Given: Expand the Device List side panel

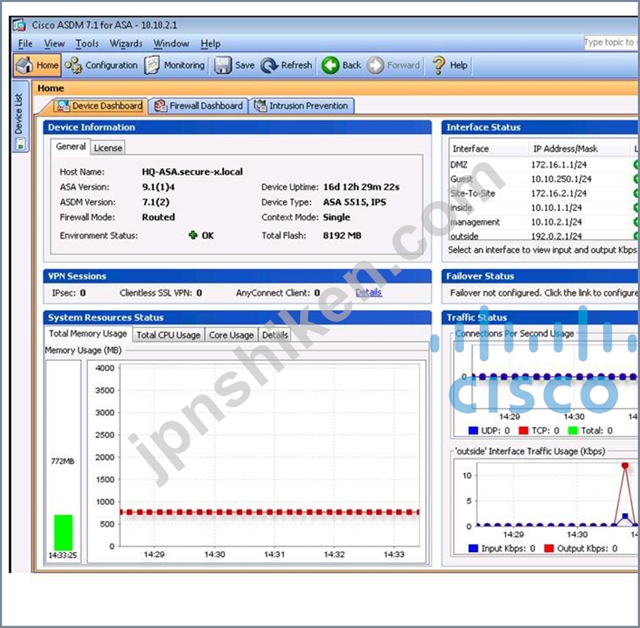Looking at the screenshot, I should (20, 117).
